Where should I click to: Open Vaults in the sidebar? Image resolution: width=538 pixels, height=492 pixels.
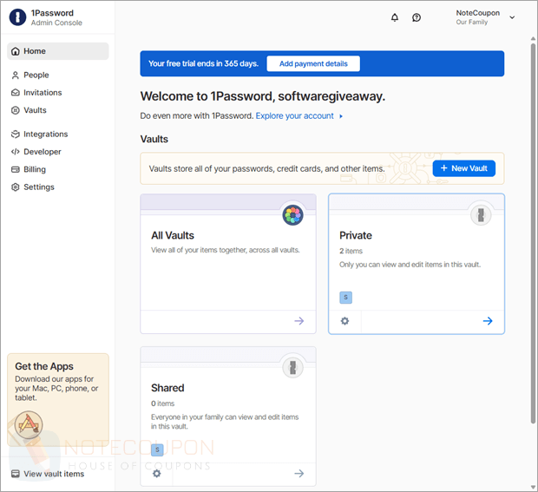29,110
